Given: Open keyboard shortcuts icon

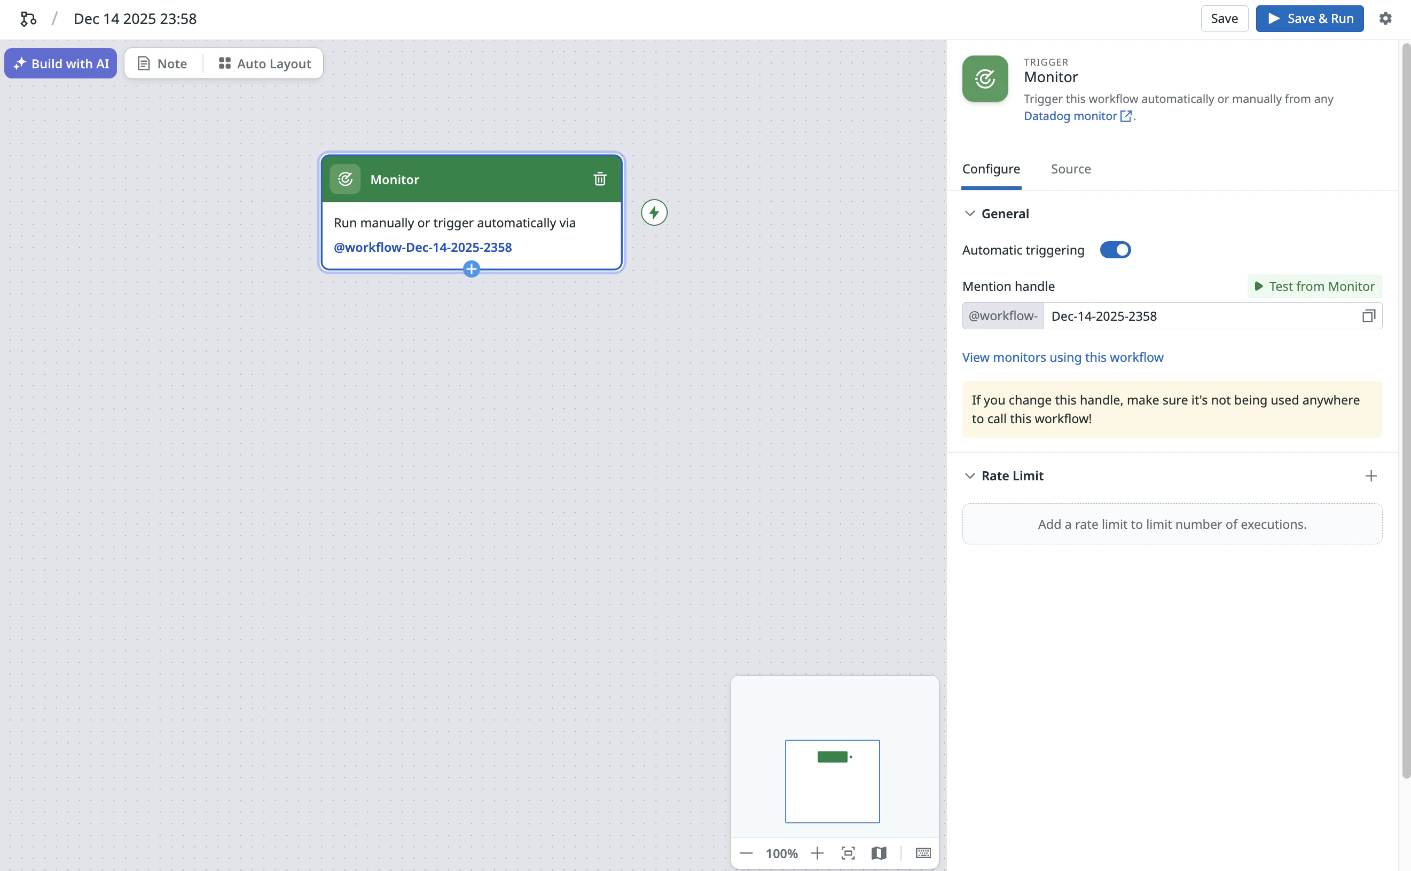Looking at the screenshot, I should point(923,853).
